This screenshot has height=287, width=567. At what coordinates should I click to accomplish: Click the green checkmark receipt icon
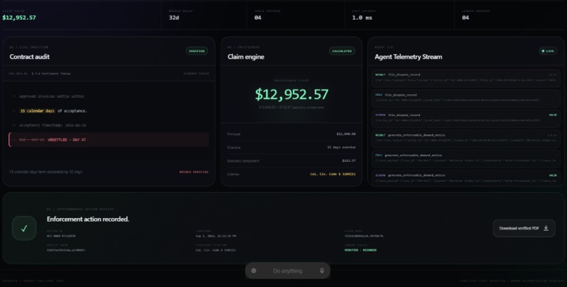click(24, 228)
